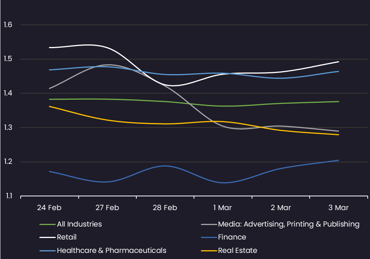The height and width of the screenshot is (259, 370).
Task: Click the 28 Feb axis label
Action: tap(165, 208)
